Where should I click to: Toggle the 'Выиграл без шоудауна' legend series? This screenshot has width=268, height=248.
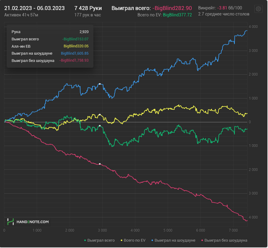point(224,240)
